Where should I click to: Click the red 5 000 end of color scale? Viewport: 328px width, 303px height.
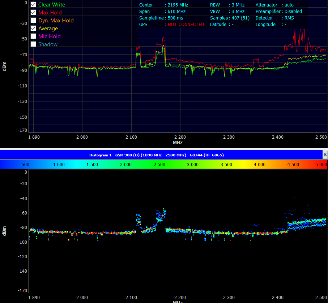(320, 164)
